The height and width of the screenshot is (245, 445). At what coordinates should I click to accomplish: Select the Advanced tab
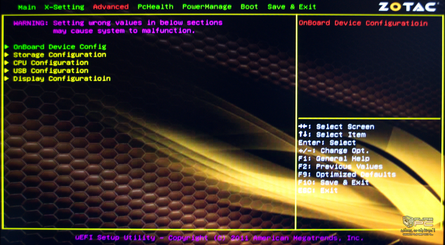point(111,7)
